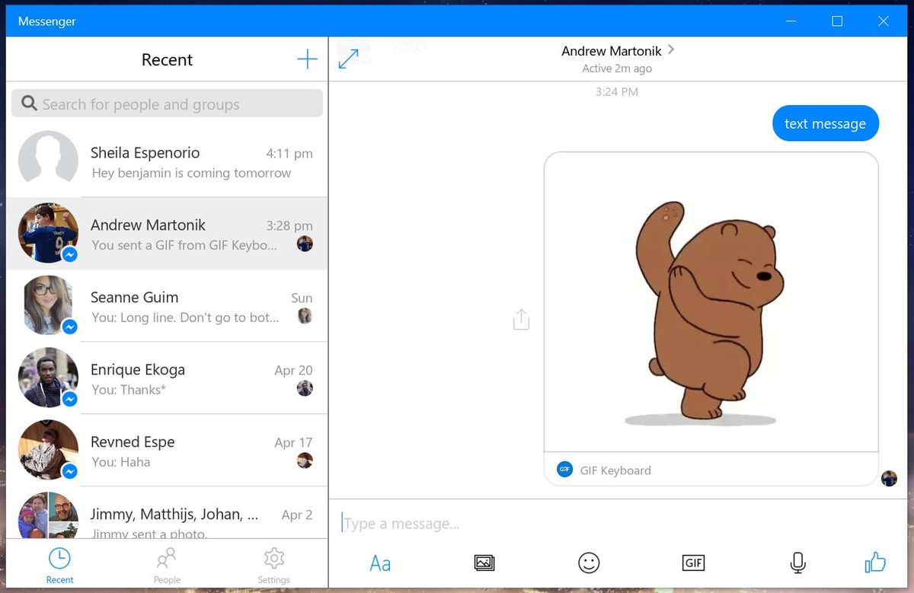The image size is (914, 593).
Task: Switch to the Recent tab
Action: (60, 563)
